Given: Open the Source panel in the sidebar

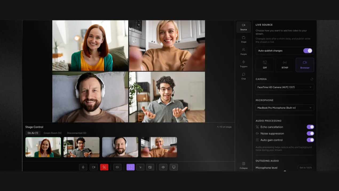Looking at the screenshot, I should point(243,27).
